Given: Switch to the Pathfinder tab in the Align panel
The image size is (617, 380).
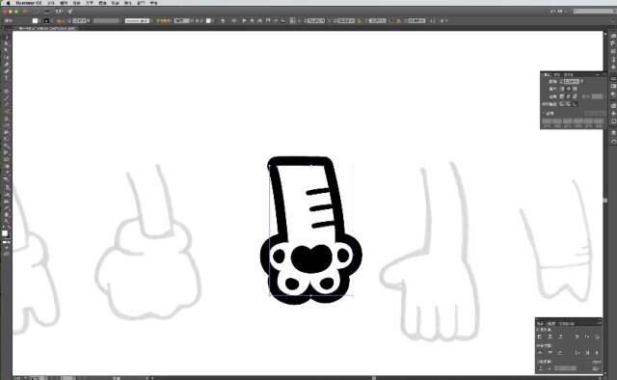Looking at the screenshot, I should click(x=566, y=324).
